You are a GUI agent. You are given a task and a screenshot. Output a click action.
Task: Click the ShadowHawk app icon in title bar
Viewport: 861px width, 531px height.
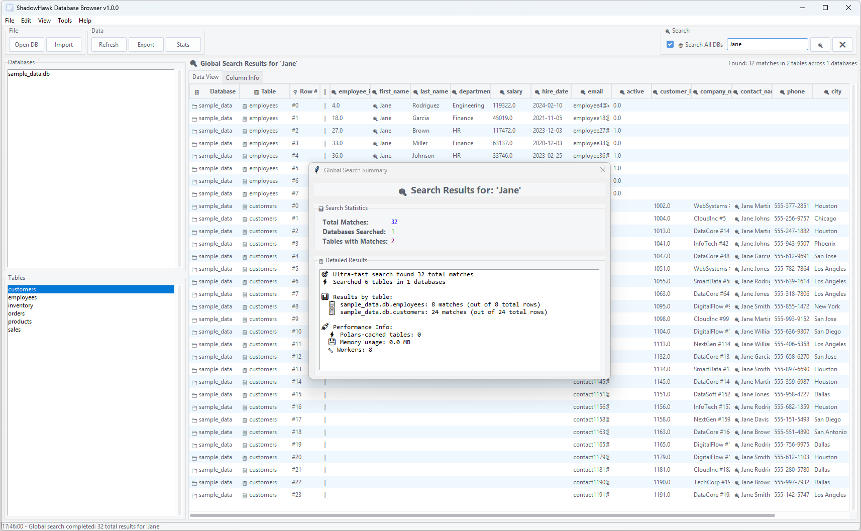click(x=10, y=8)
